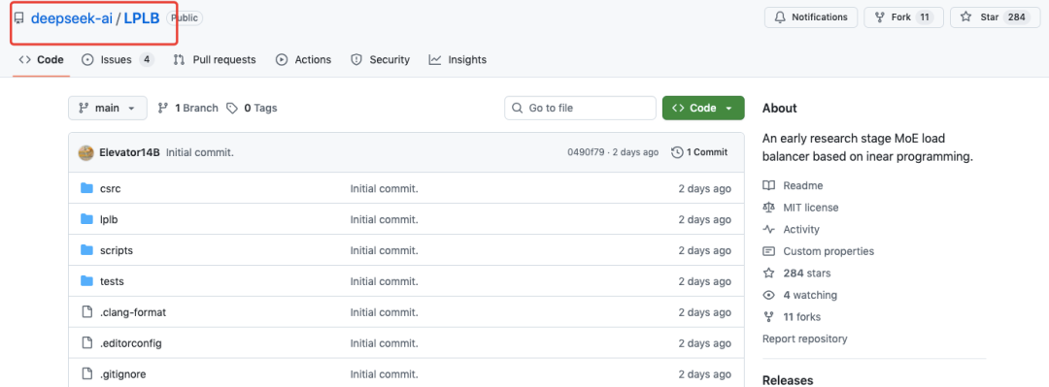Click the branch icon beside 1 Branch
1049x387 pixels.
[162, 108]
